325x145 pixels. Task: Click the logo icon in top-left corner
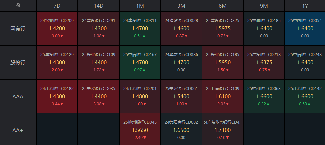pos(18,6)
